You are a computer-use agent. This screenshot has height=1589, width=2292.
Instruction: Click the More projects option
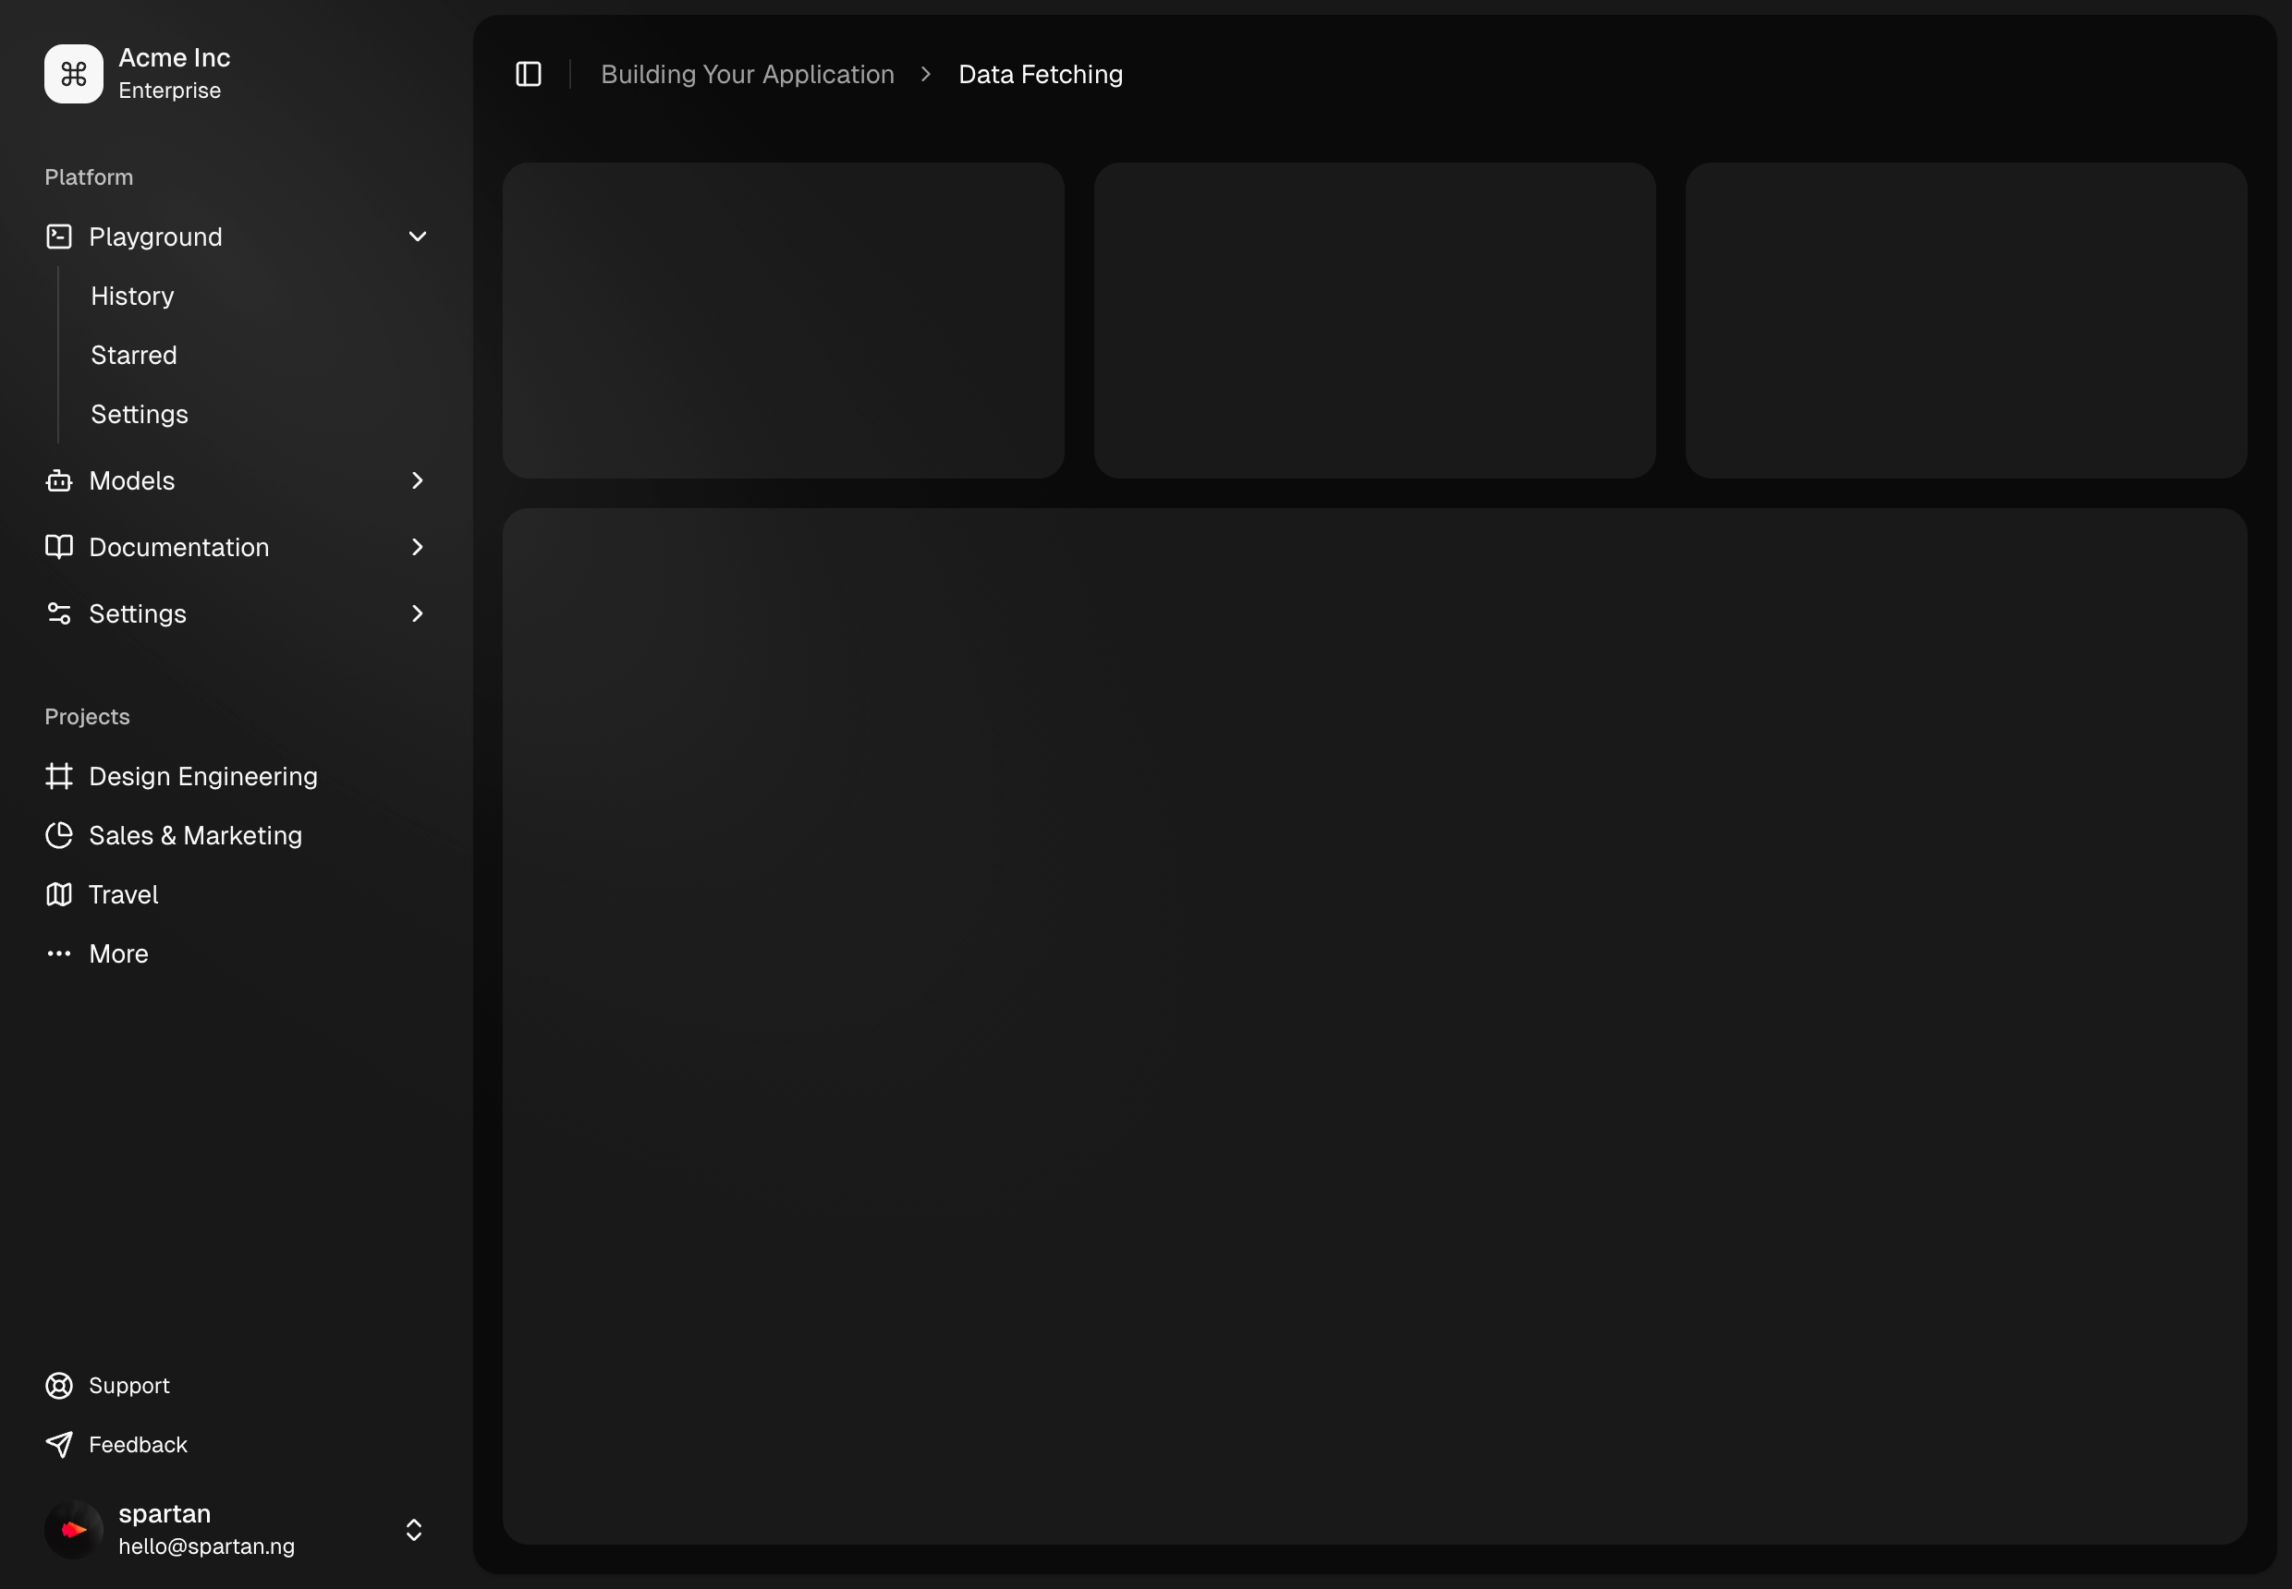click(117, 952)
